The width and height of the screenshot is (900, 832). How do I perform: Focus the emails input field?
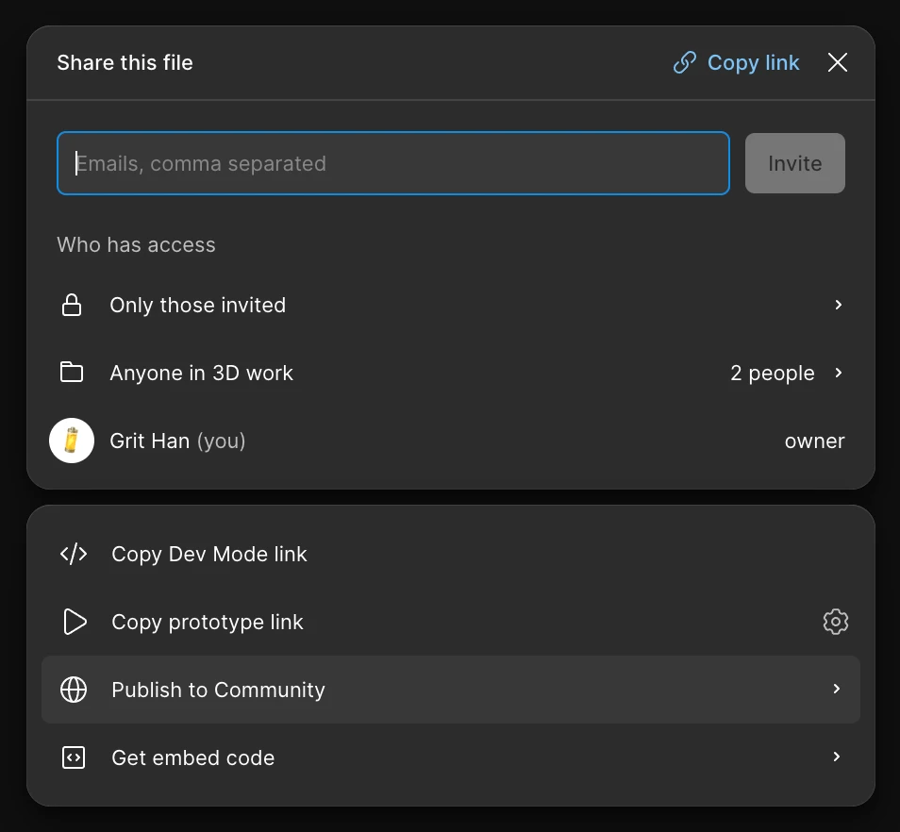click(x=392, y=163)
